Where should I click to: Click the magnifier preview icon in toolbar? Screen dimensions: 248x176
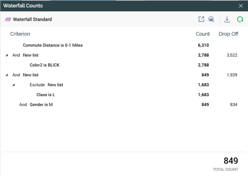(x=211, y=19)
